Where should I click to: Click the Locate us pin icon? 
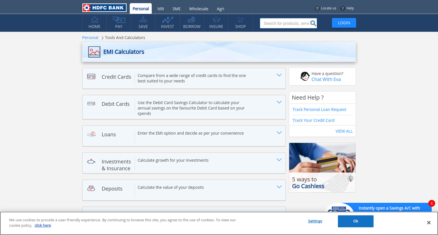point(317,9)
